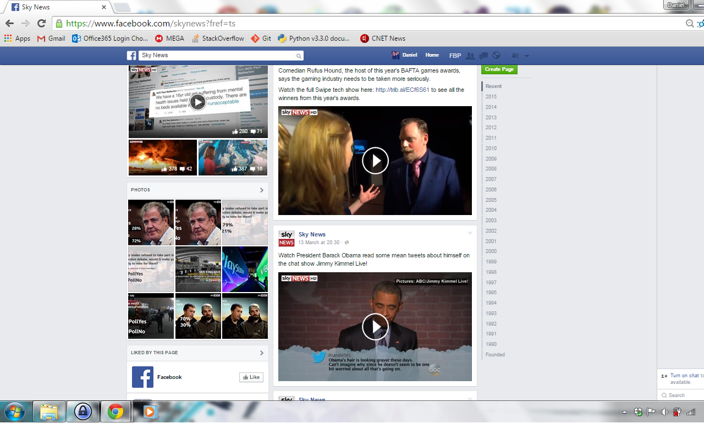Open the padlock app on the taskbar

pos(82,411)
